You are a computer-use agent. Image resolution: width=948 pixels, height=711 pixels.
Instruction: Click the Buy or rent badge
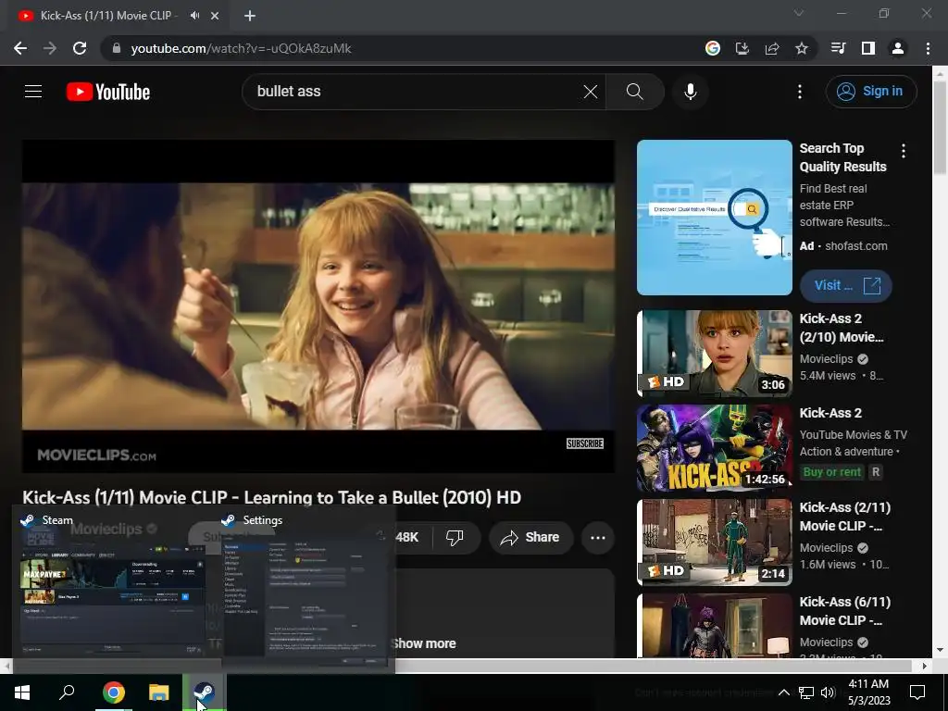coord(831,472)
